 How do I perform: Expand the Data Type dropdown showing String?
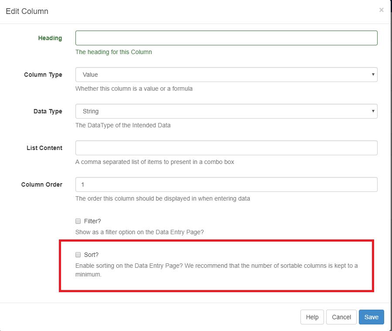226,111
